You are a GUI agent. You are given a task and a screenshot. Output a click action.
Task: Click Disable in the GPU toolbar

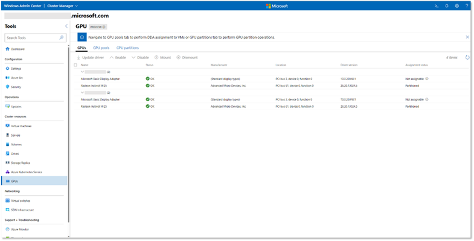[140, 57]
